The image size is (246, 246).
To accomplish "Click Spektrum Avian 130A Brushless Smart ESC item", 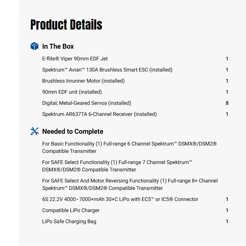I will (107, 70).
